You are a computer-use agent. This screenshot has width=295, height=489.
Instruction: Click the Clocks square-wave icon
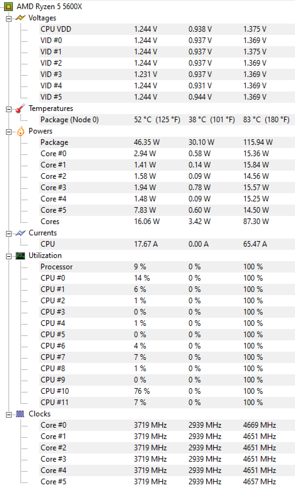pyautogui.click(x=20, y=414)
